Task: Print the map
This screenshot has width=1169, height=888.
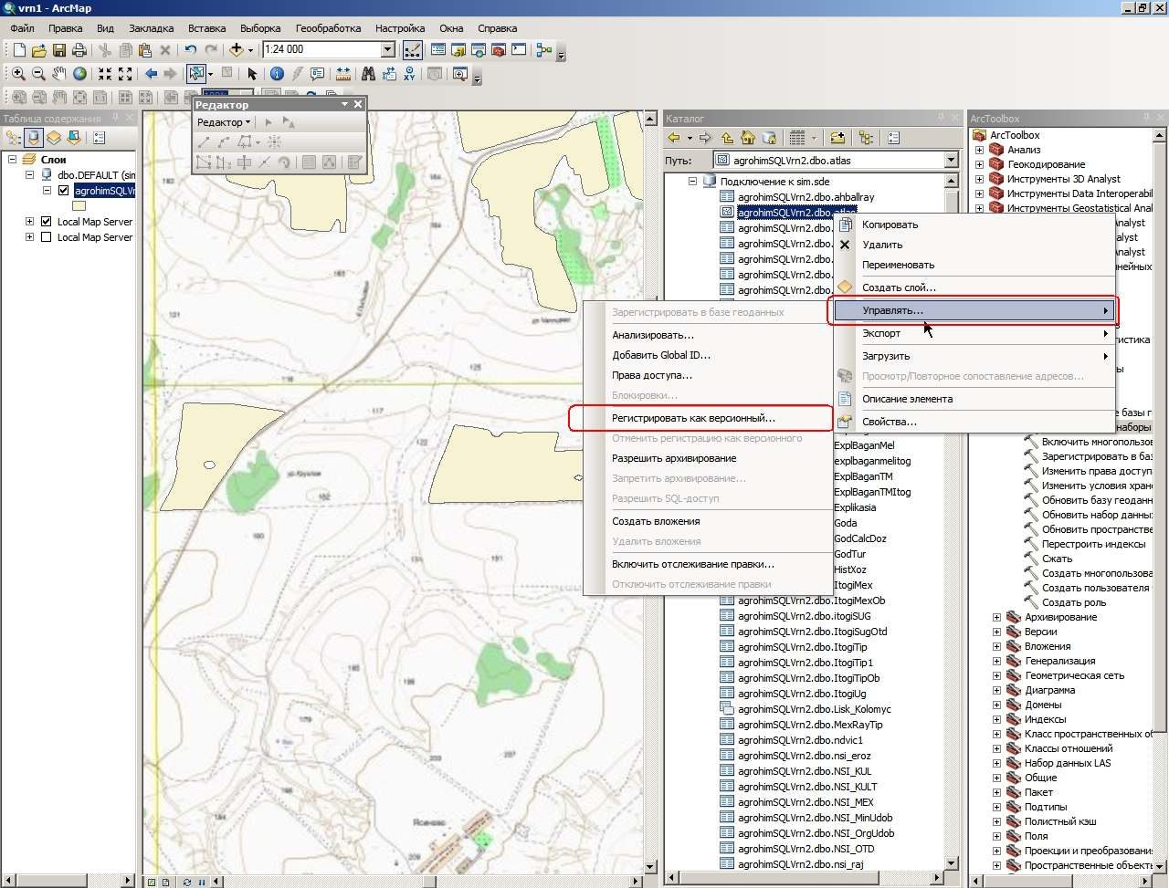Action: pos(79,50)
